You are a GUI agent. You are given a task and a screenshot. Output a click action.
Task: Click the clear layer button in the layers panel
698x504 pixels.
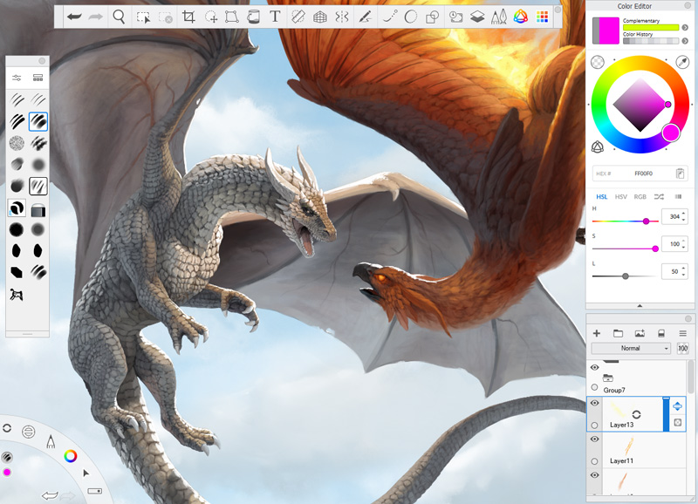tap(661, 333)
